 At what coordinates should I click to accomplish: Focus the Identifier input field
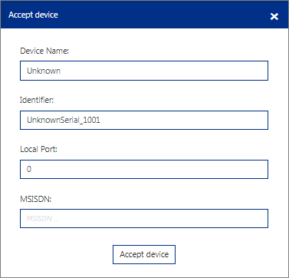coord(144,120)
